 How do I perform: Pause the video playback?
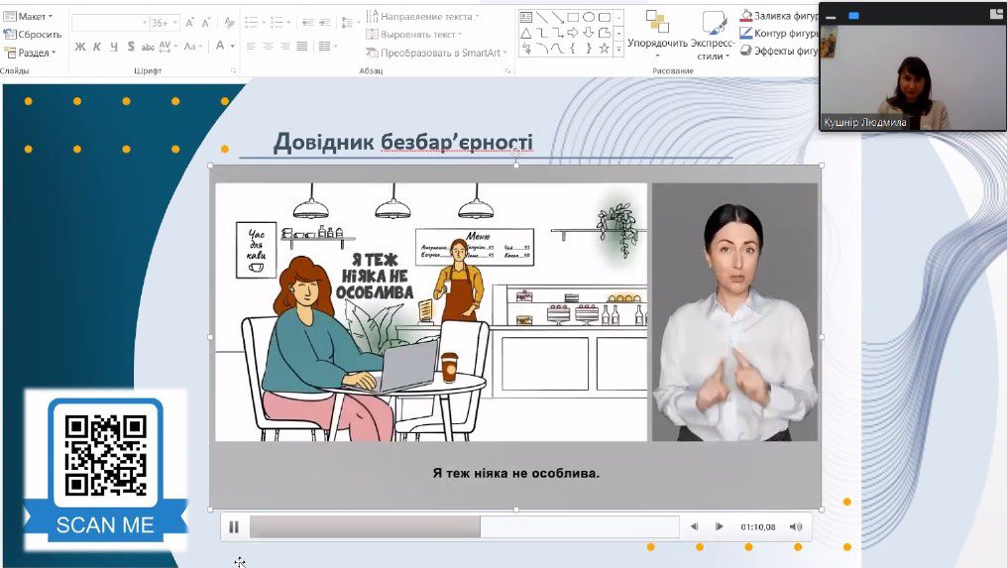(234, 527)
